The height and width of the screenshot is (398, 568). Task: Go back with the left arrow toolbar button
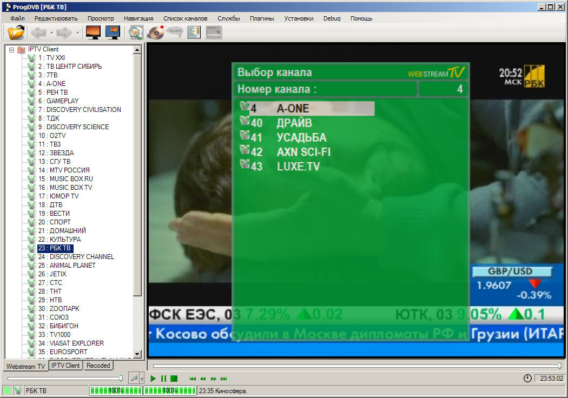38,33
